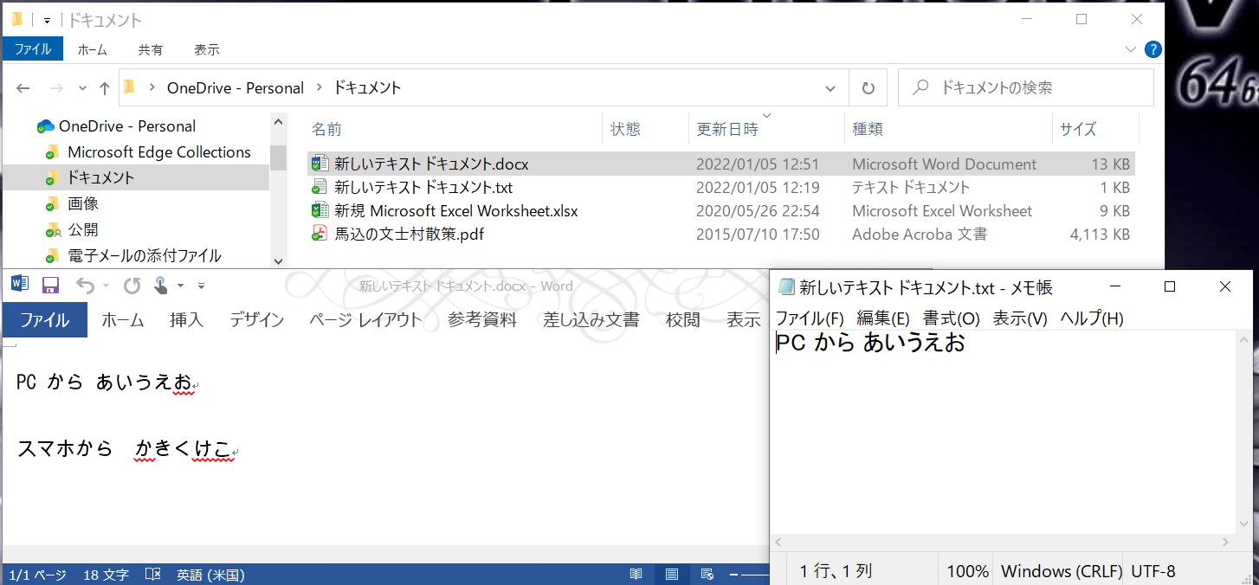Open the ファイル menu in File Explorer
Viewport: 1259px width, 585px height.
[x=33, y=49]
